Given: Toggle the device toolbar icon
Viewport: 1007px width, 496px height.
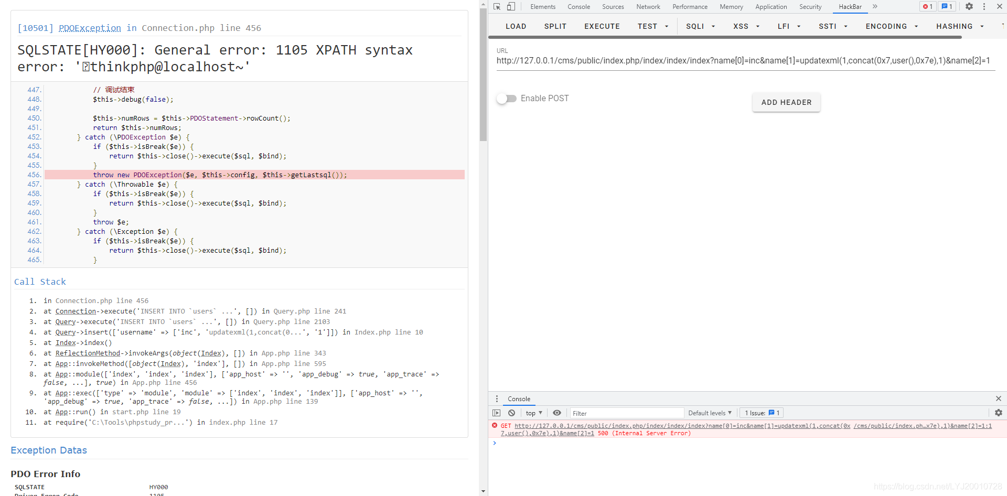Looking at the screenshot, I should (511, 7).
